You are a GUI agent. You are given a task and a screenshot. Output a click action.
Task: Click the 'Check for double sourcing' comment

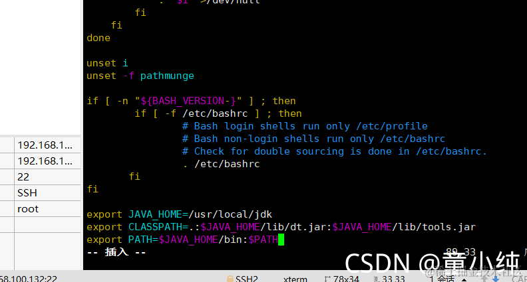pyautogui.click(x=335, y=151)
